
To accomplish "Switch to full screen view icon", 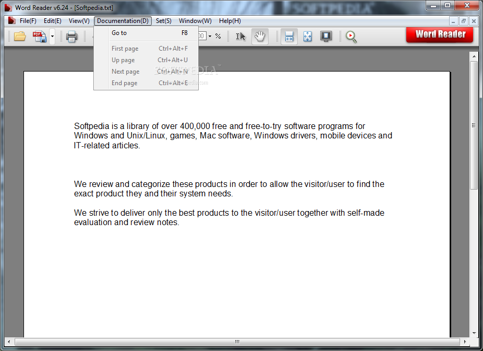I will point(326,37).
